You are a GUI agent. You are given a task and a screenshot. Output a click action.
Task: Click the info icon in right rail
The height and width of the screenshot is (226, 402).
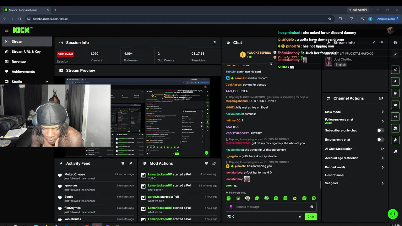click(x=395, y=43)
